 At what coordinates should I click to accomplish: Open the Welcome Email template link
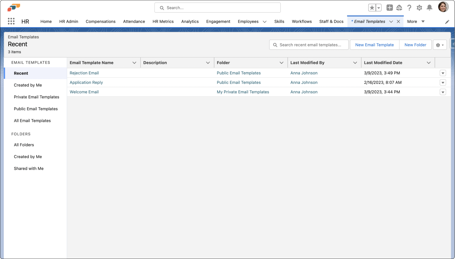pos(84,92)
